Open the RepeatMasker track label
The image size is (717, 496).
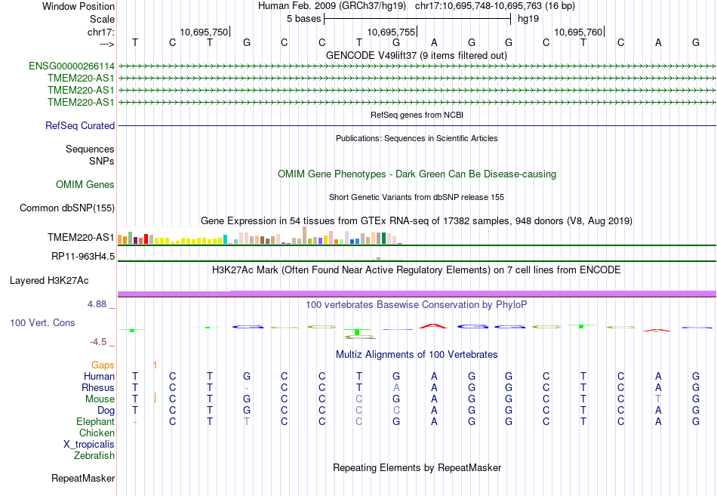pos(83,478)
